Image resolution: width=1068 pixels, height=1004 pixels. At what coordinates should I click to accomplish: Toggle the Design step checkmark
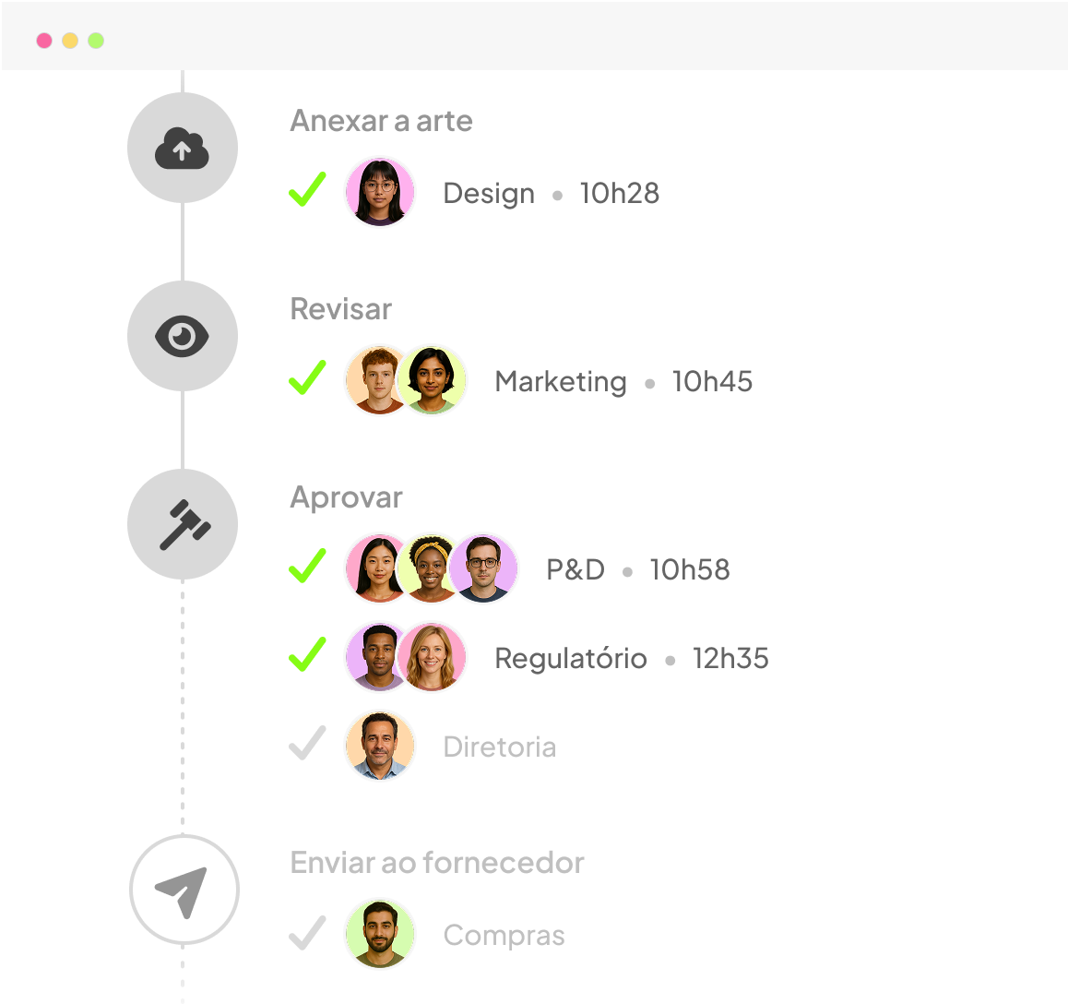point(307,191)
